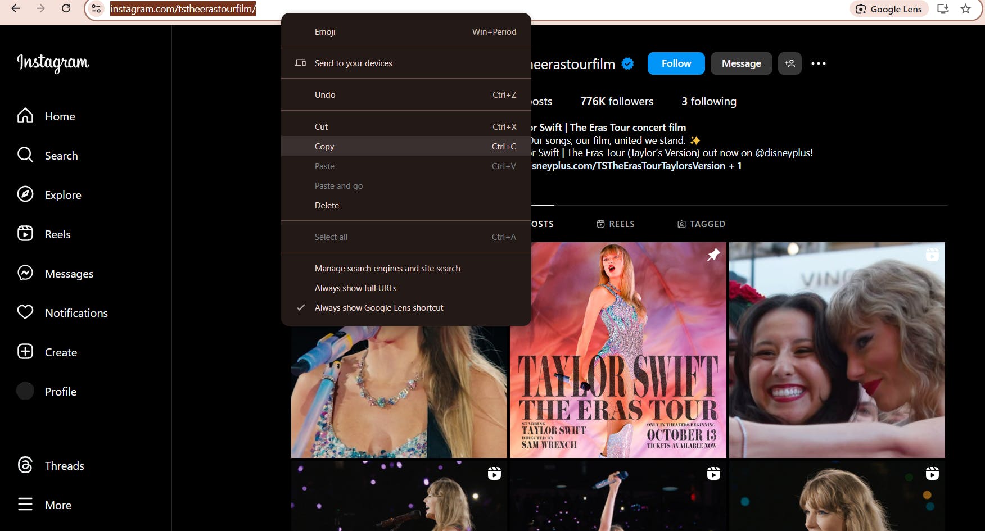Open Manage search engines and site search
This screenshot has height=531, width=985.
[406, 269]
